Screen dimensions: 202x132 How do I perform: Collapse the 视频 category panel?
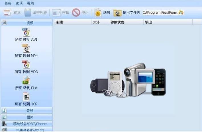click(27, 23)
